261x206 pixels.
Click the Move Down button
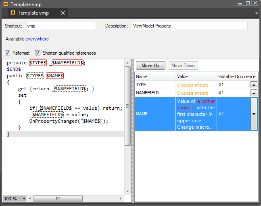183,66
